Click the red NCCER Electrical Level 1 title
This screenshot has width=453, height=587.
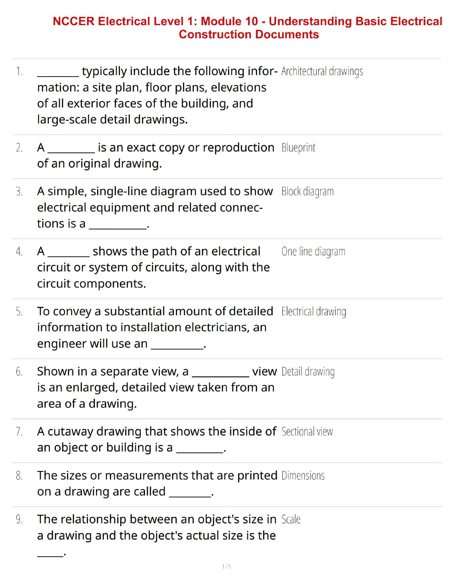tap(247, 27)
